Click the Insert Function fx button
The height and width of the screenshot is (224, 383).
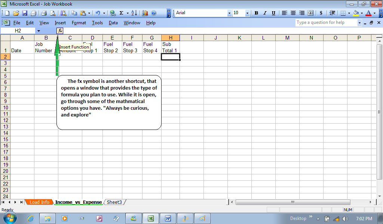60,31
